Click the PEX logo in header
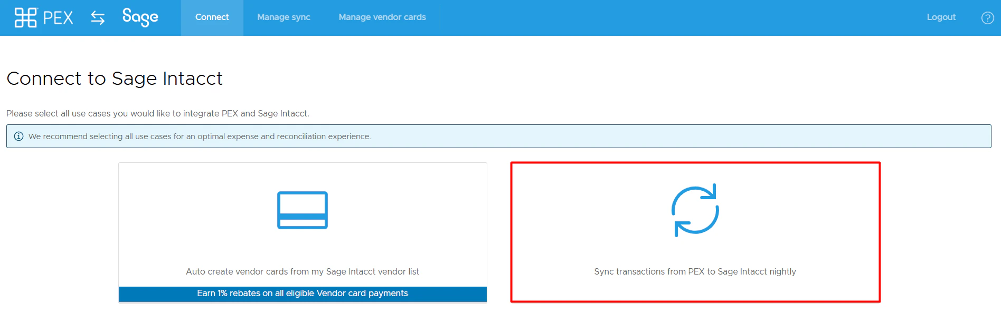This screenshot has height=313, width=1001. coord(44,17)
